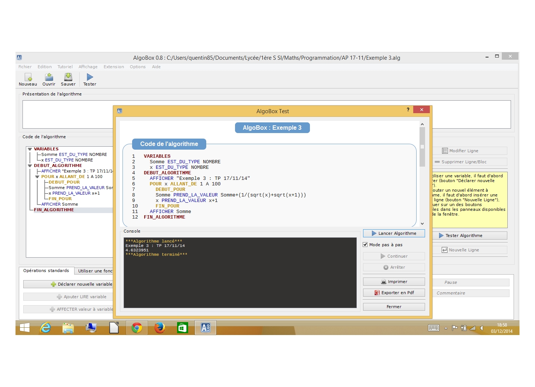
Task: Switch to the Opérations standards tab
Action: coord(46,271)
